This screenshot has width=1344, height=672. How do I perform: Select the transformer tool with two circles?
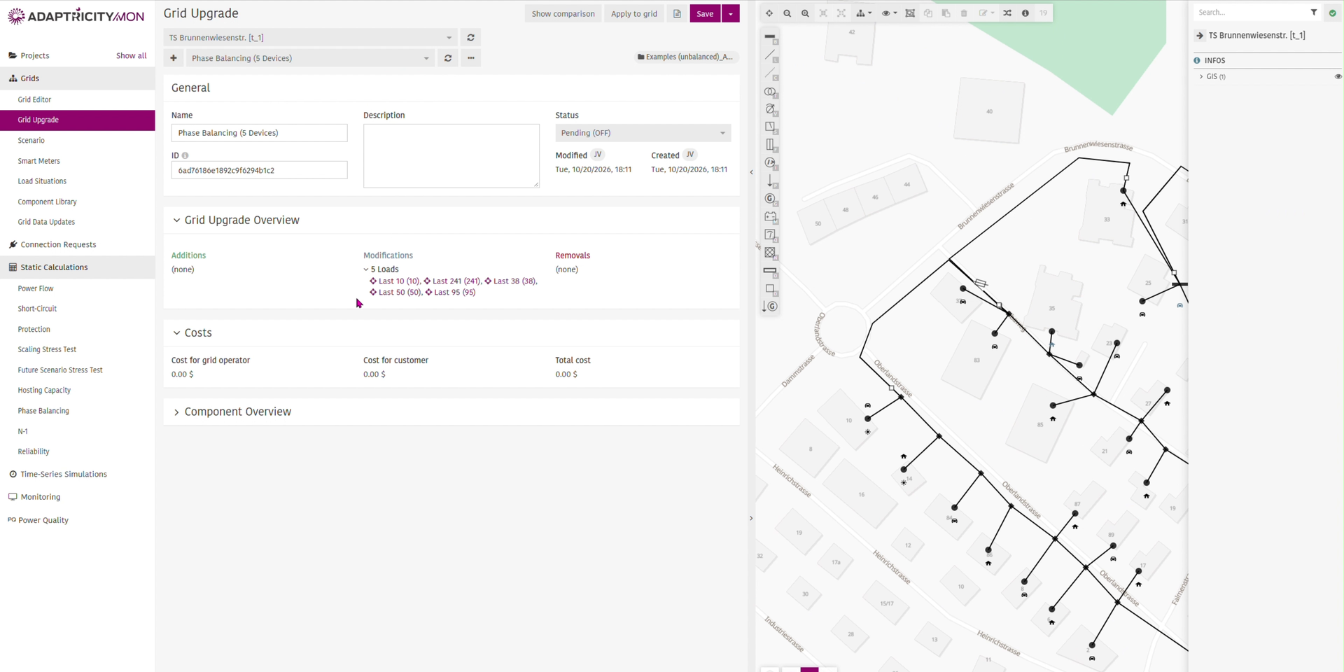770,92
